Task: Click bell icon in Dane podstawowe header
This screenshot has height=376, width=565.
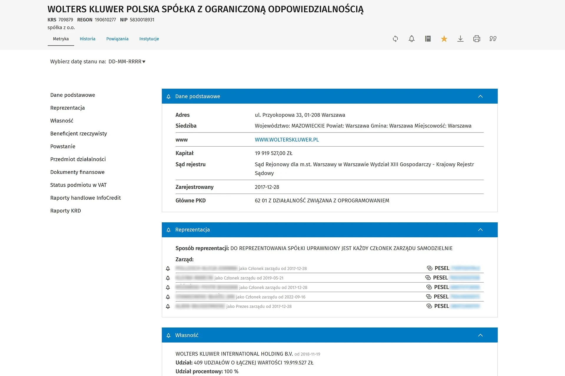Action: pyautogui.click(x=169, y=97)
